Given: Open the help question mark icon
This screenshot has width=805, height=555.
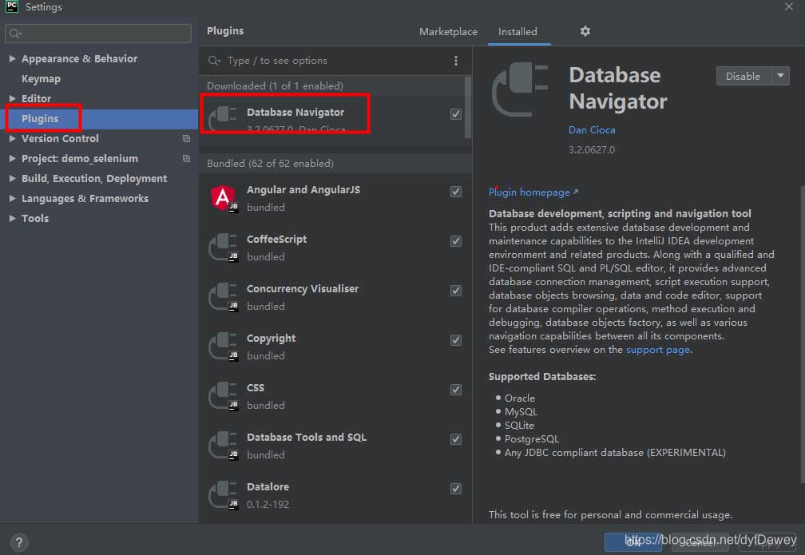Looking at the screenshot, I should coord(19,542).
